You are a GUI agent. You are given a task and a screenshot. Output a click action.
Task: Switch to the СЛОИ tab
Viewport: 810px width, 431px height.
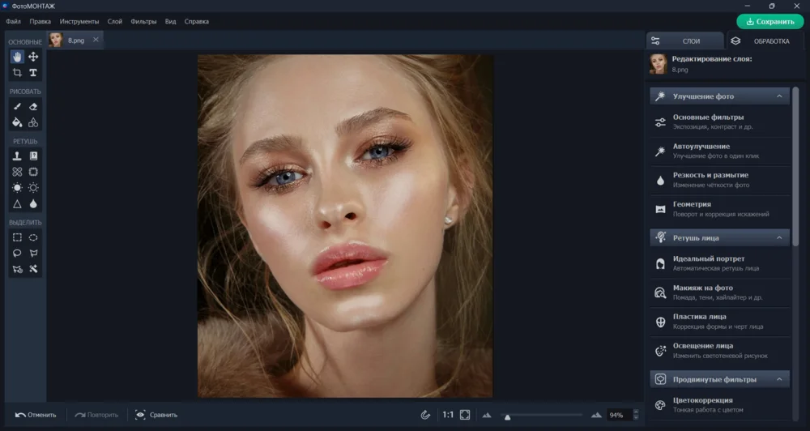pos(684,41)
